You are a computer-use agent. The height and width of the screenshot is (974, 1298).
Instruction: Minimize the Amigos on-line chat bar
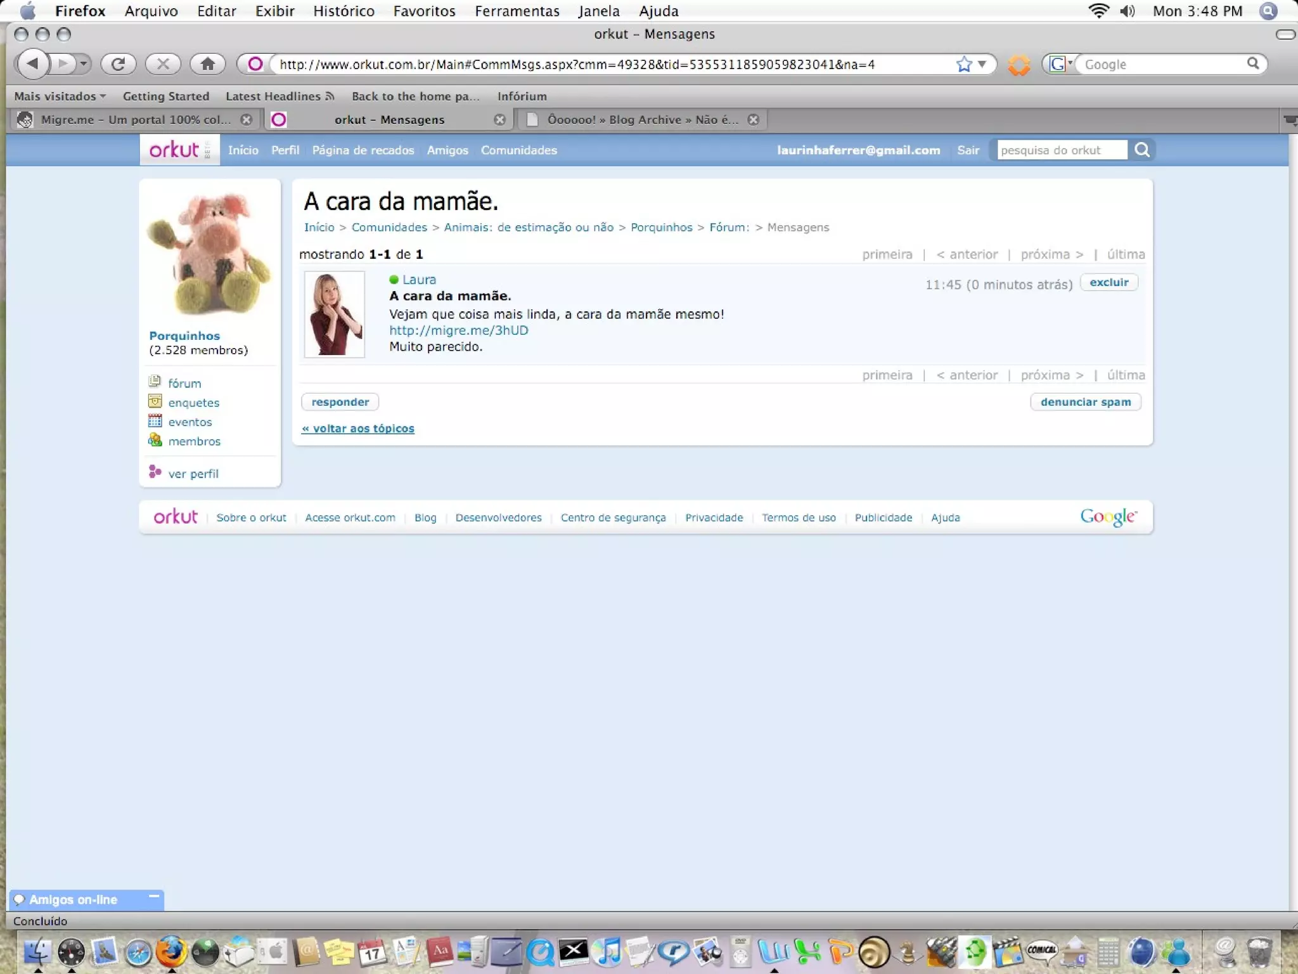coord(153,897)
